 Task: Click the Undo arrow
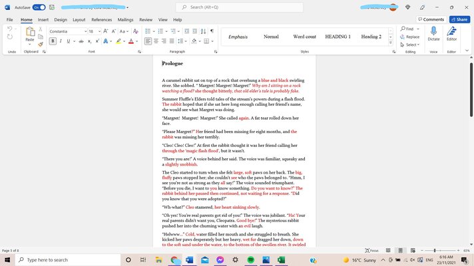[x=10, y=29]
